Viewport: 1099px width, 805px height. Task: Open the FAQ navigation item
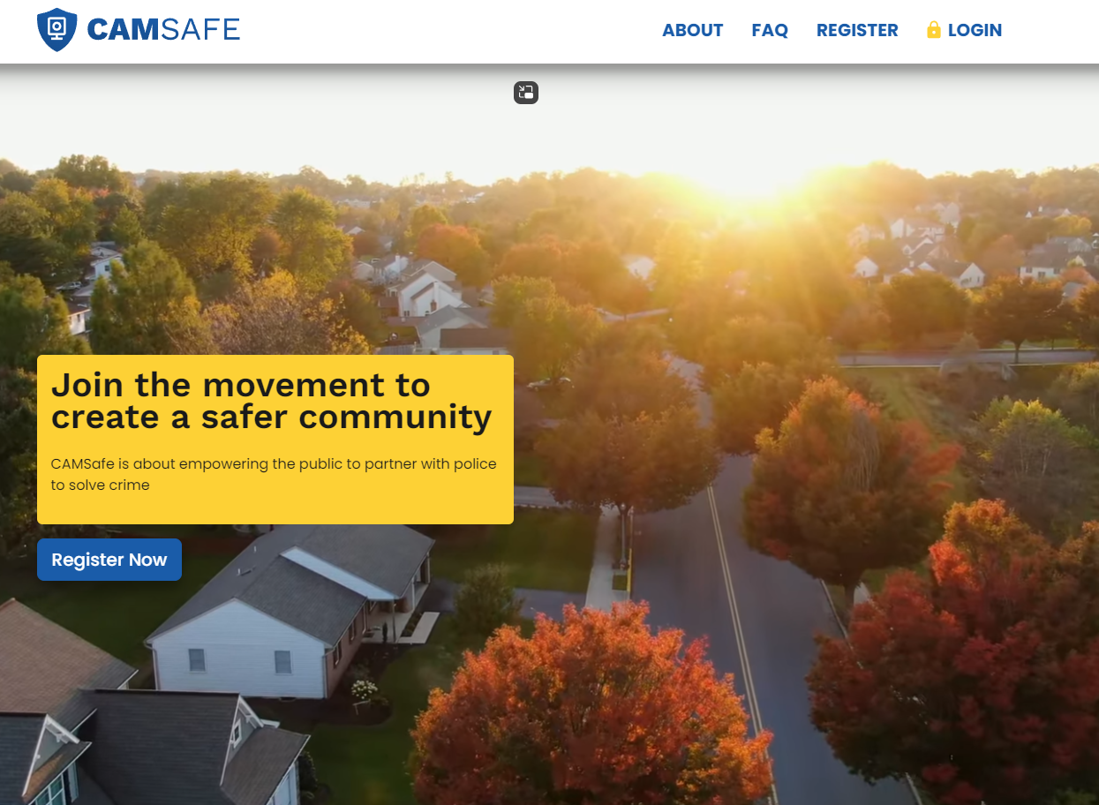click(770, 30)
